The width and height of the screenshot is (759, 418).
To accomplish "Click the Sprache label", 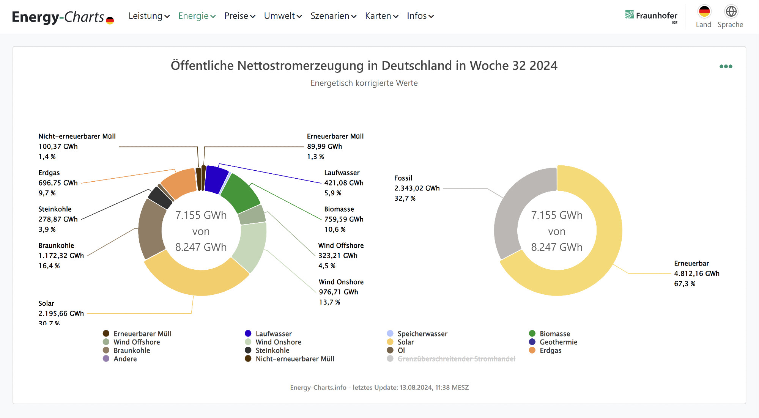I will click(x=731, y=25).
